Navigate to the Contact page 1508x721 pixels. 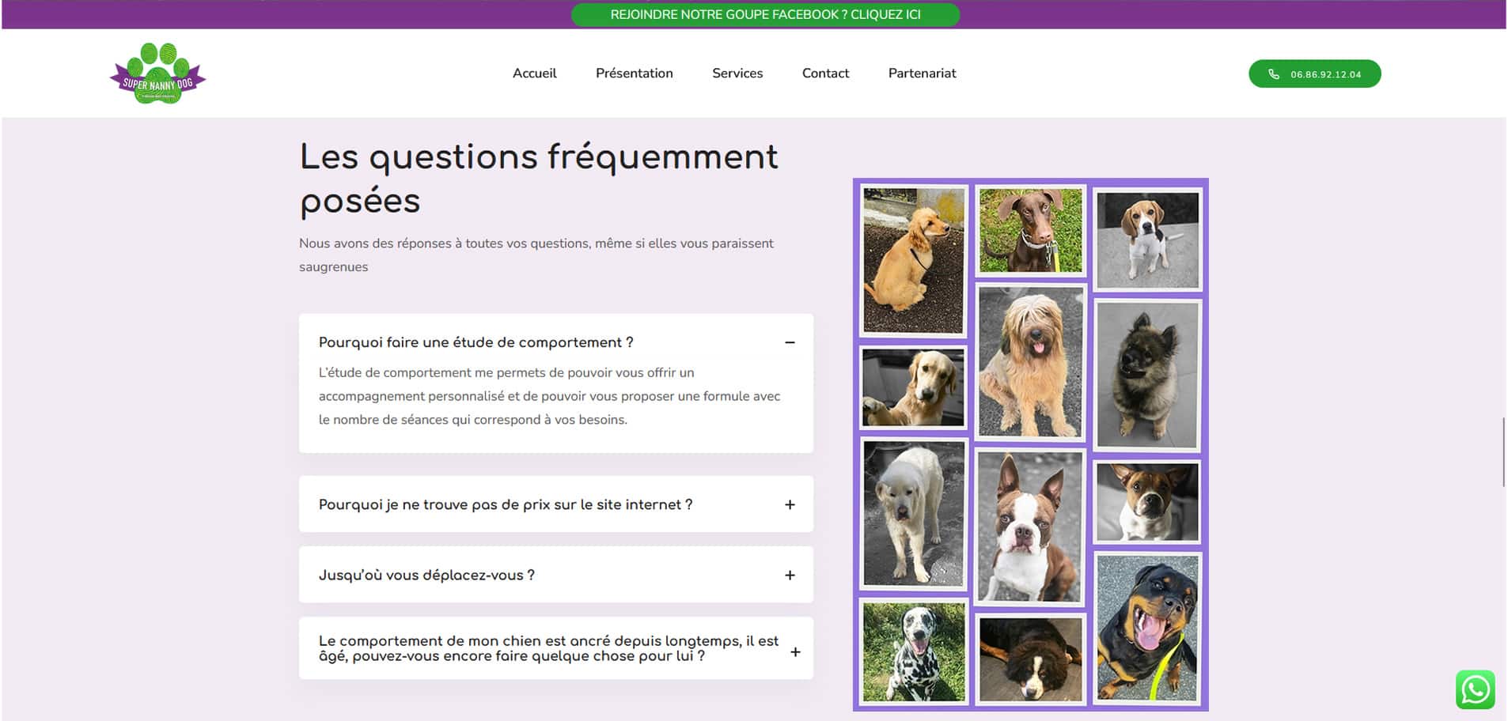(825, 74)
